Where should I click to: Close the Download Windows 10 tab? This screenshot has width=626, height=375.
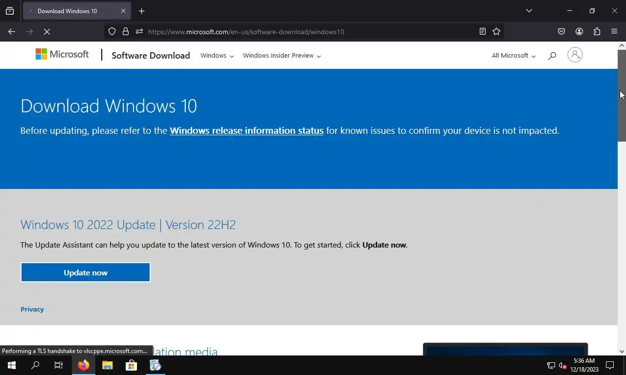pos(123,11)
